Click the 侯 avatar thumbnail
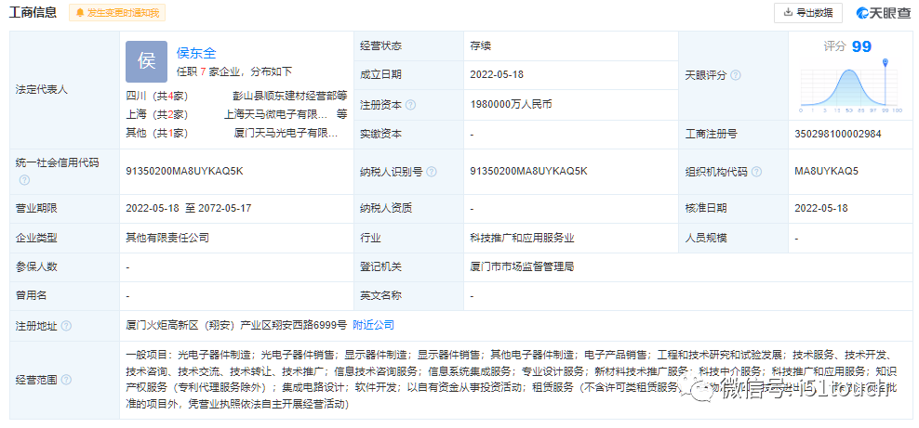The width and height of the screenshot is (919, 428). coord(146,61)
